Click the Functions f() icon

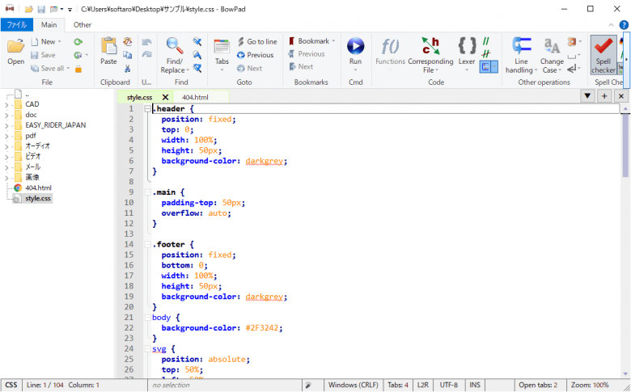pyautogui.click(x=390, y=46)
